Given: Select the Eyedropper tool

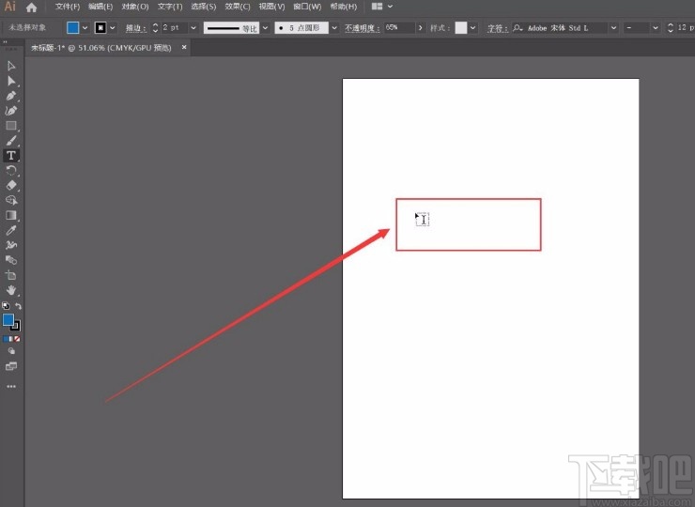Looking at the screenshot, I should tap(11, 230).
